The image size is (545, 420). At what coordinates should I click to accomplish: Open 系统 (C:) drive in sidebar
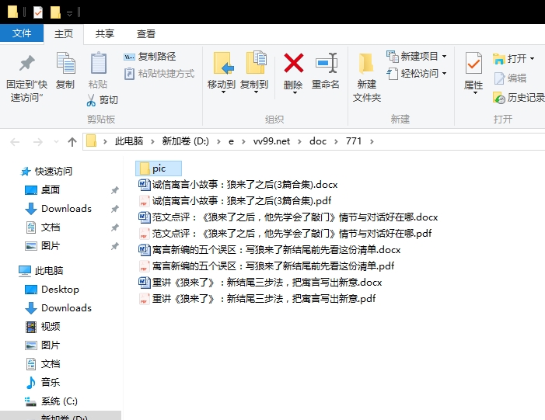pyautogui.click(x=51, y=401)
